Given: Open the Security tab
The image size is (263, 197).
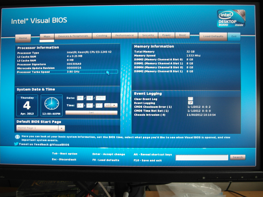Looking at the screenshot, I should 148,35.
